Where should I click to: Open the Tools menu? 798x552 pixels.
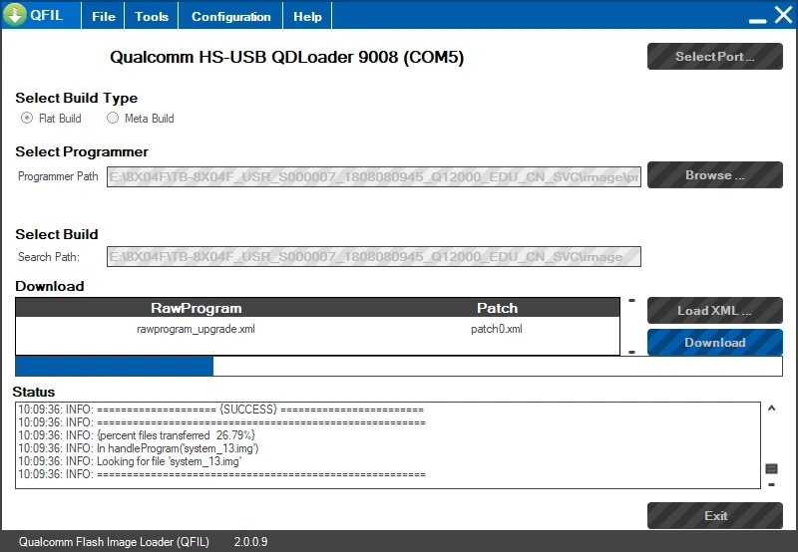pyautogui.click(x=152, y=16)
